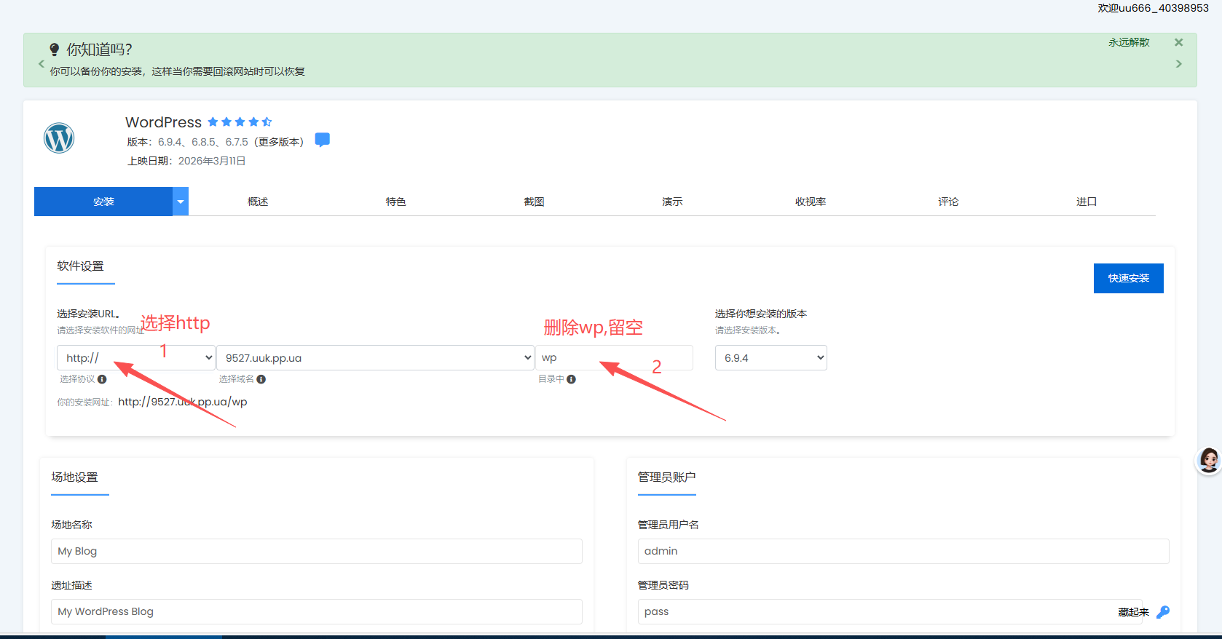Switch to the 概述 tab

point(258,202)
